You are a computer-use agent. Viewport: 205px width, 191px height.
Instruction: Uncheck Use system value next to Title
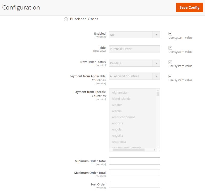(170, 48)
